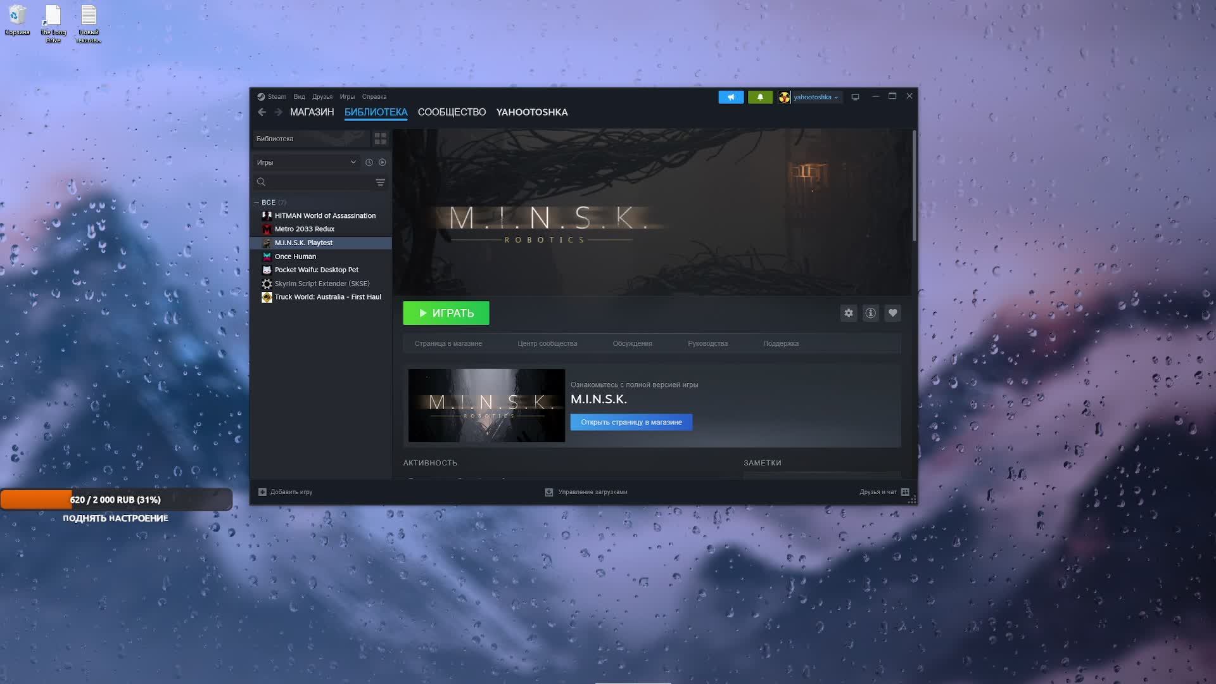
Task: Select The Long Drive desktop shortcut
Action: coord(53,24)
